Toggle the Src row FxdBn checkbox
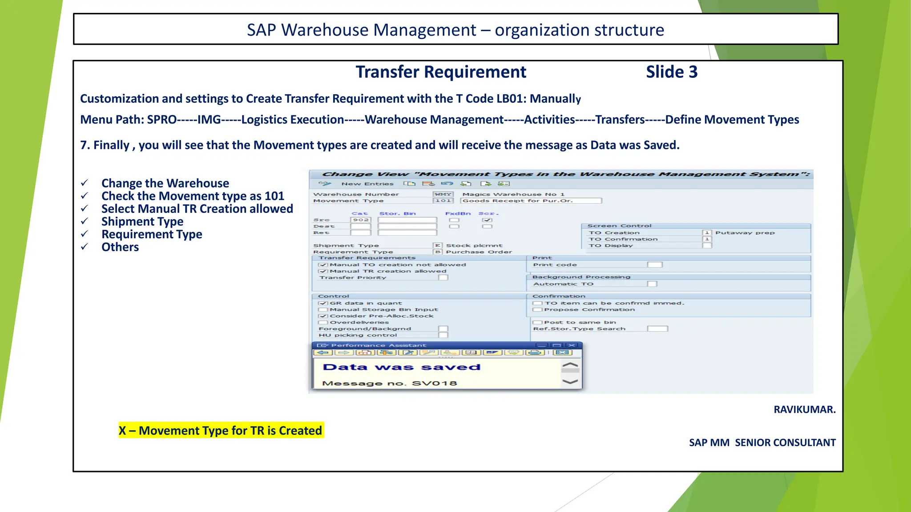This screenshot has width=911, height=512. [454, 220]
